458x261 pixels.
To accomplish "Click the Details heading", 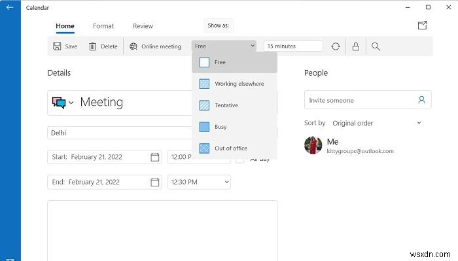I will pos(59,73).
